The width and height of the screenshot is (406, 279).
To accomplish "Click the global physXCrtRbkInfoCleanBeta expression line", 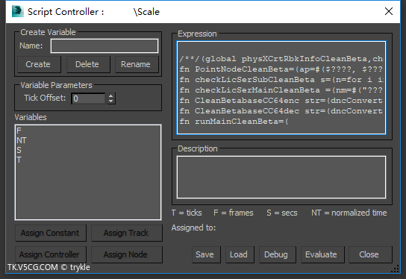I will 281,59.
